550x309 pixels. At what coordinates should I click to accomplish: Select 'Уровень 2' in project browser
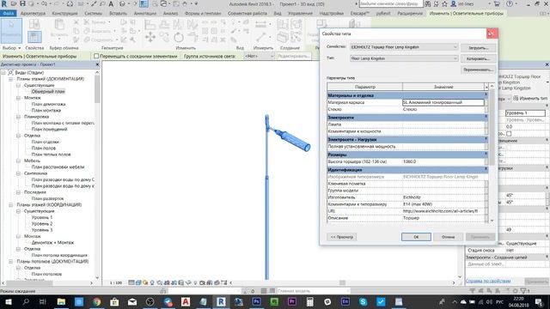pyautogui.click(x=42, y=223)
